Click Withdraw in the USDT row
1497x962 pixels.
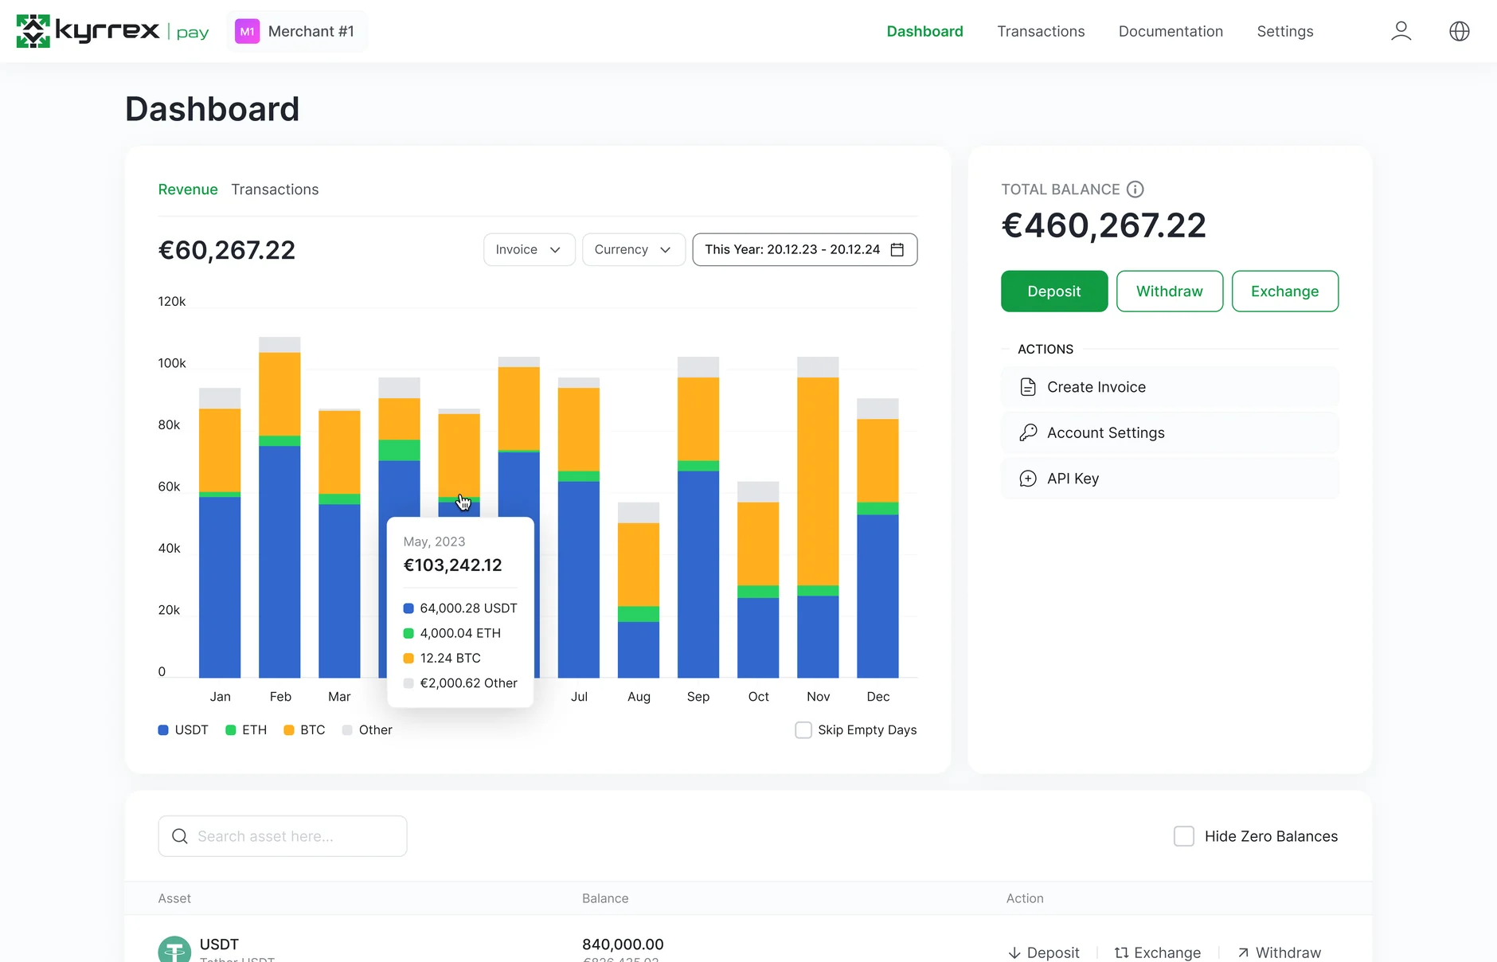pos(1280,952)
